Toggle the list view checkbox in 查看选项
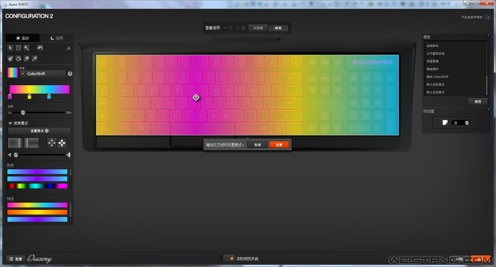 click(x=225, y=28)
